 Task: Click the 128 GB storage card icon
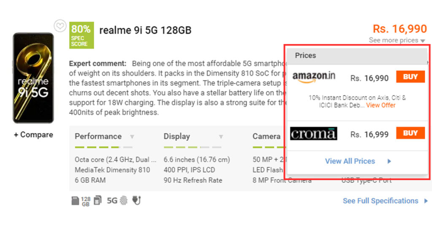(81, 200)
